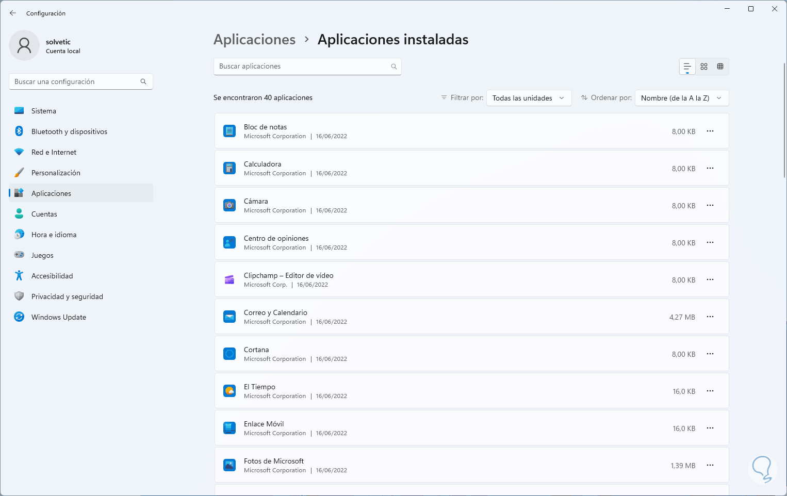Click the vertical scrollbar of the apps list
Image resolution: width=787 pixels, height=496 pixels.
[784, 121]
